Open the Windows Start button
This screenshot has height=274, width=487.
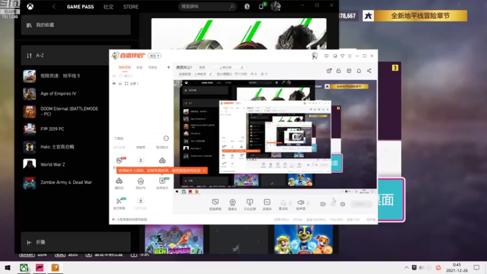click(x=8, y=267)
